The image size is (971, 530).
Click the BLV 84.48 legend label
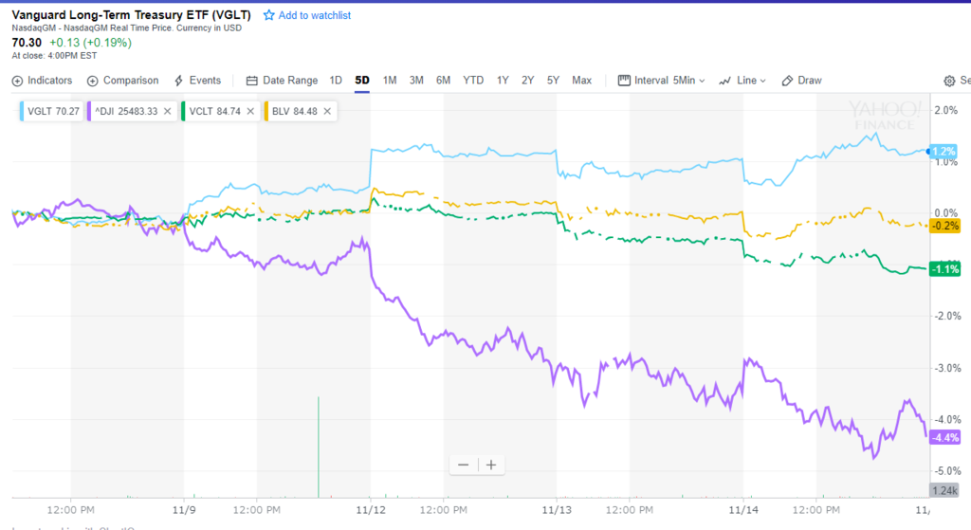tap(295, 112)
